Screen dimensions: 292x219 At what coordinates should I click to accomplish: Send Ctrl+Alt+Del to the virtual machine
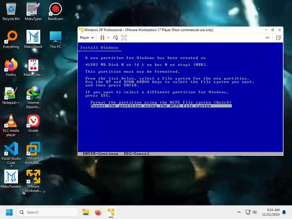click(x=115, y=38)
